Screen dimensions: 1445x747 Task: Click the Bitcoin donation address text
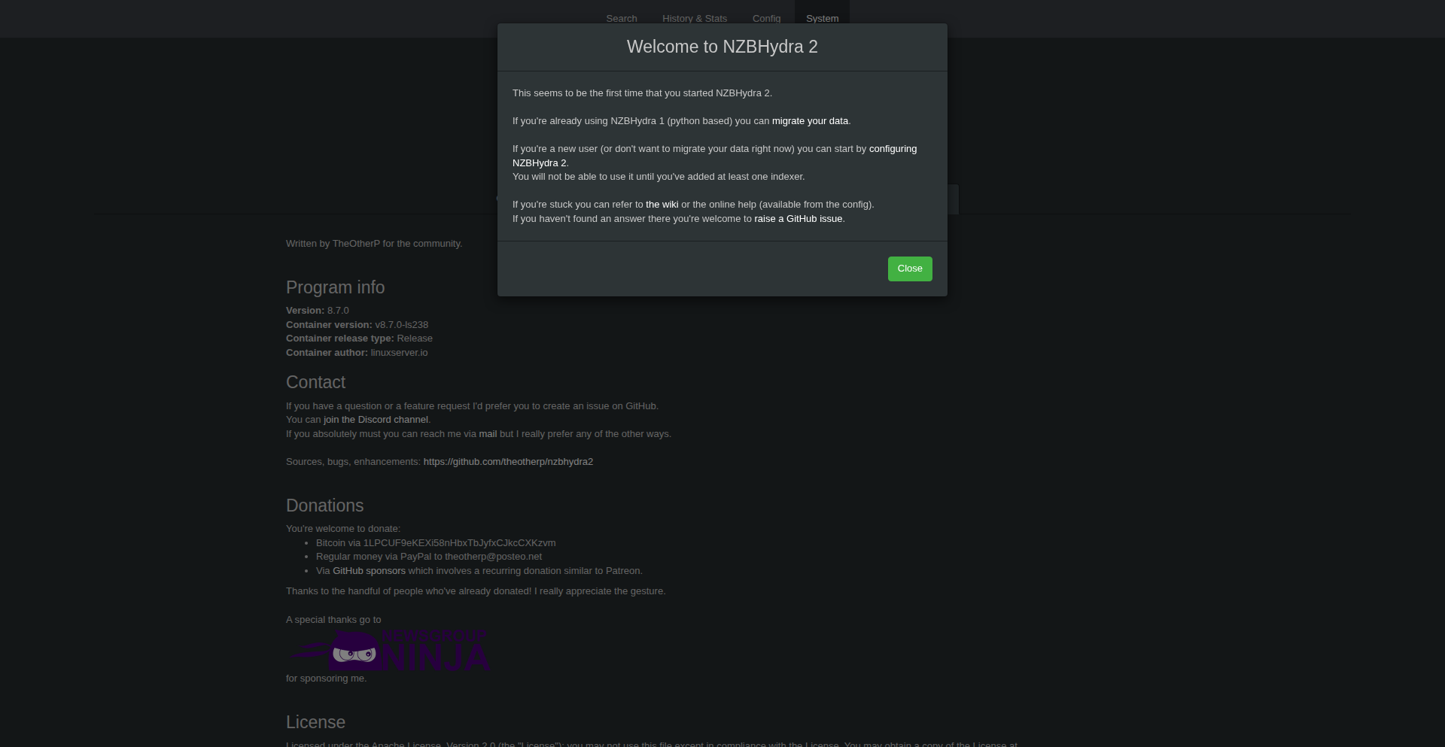[459, 543]
